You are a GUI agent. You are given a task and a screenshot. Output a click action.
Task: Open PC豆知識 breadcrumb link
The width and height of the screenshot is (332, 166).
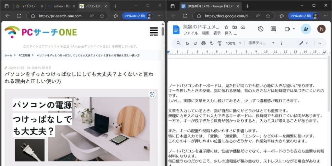pos(25,55)
